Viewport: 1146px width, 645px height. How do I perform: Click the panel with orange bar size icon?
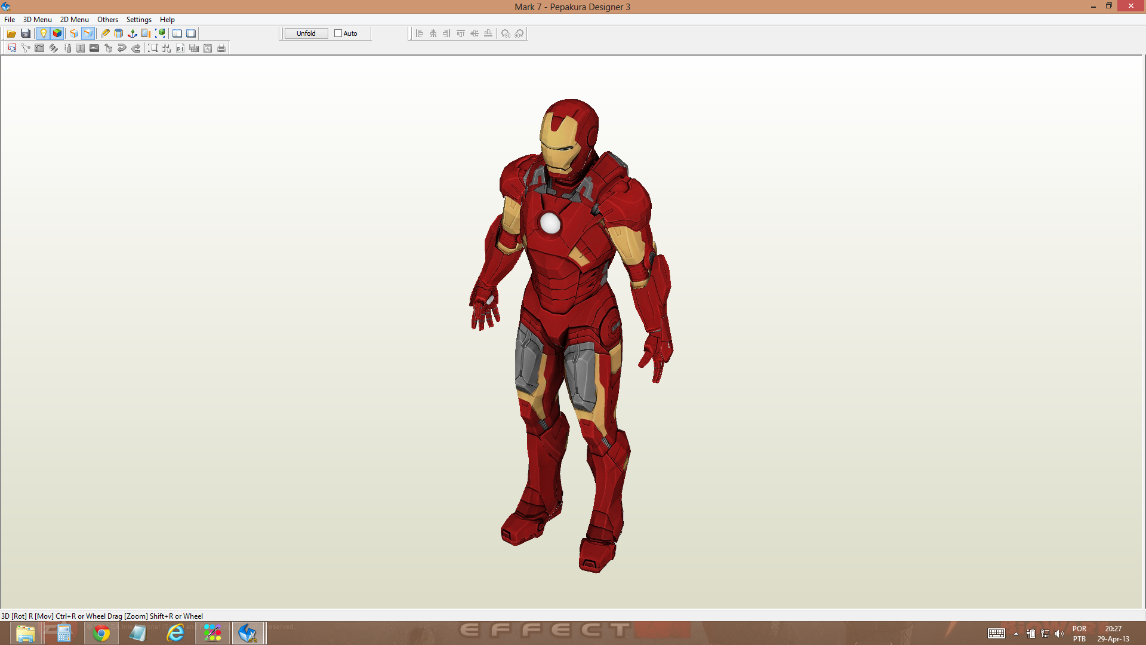coord(146,33)
